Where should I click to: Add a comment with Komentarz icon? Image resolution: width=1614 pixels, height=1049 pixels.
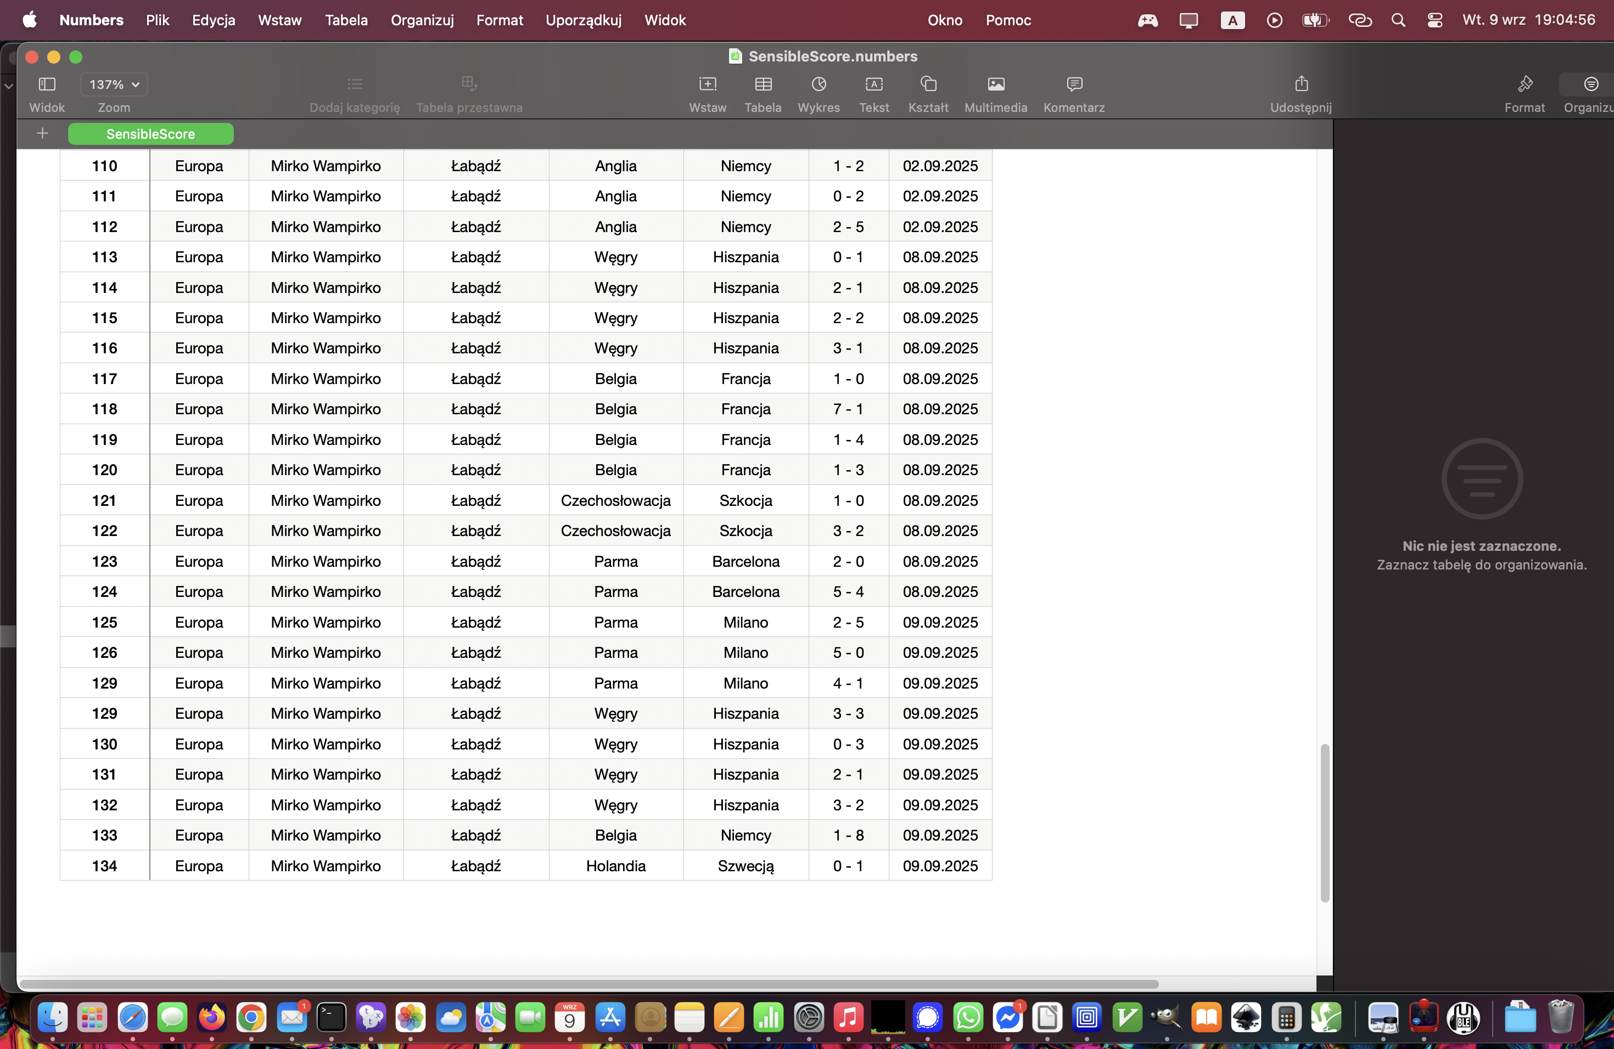point(1073,84)
